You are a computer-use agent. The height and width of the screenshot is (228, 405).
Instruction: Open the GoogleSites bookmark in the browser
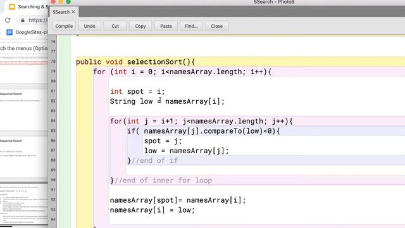27,32
